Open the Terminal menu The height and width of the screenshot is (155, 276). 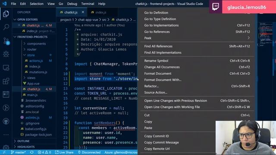[88, 4]
